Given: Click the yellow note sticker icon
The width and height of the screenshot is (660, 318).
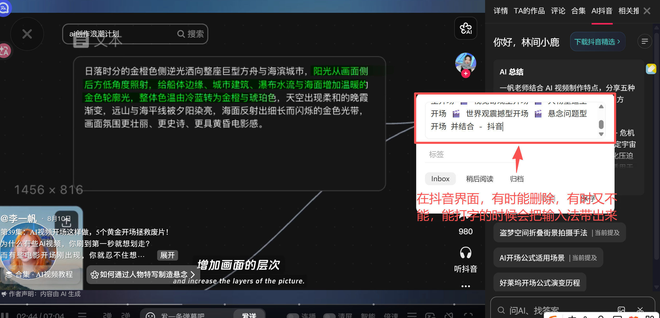Looking at the screenshot, I should click(x=651, y=69).
